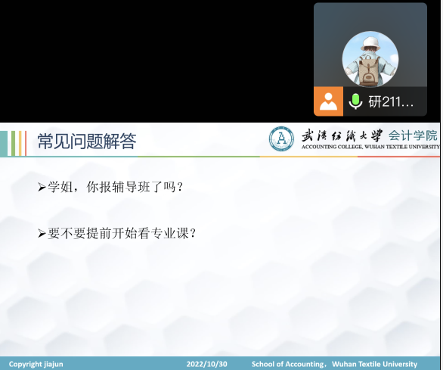This screenshot has width=443, height=370.
Task: Click the arrow bullet before 要不要提前
Action: click(42, 234)
